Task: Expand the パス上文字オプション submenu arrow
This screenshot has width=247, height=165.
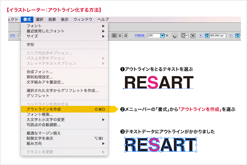Action: 103,58
